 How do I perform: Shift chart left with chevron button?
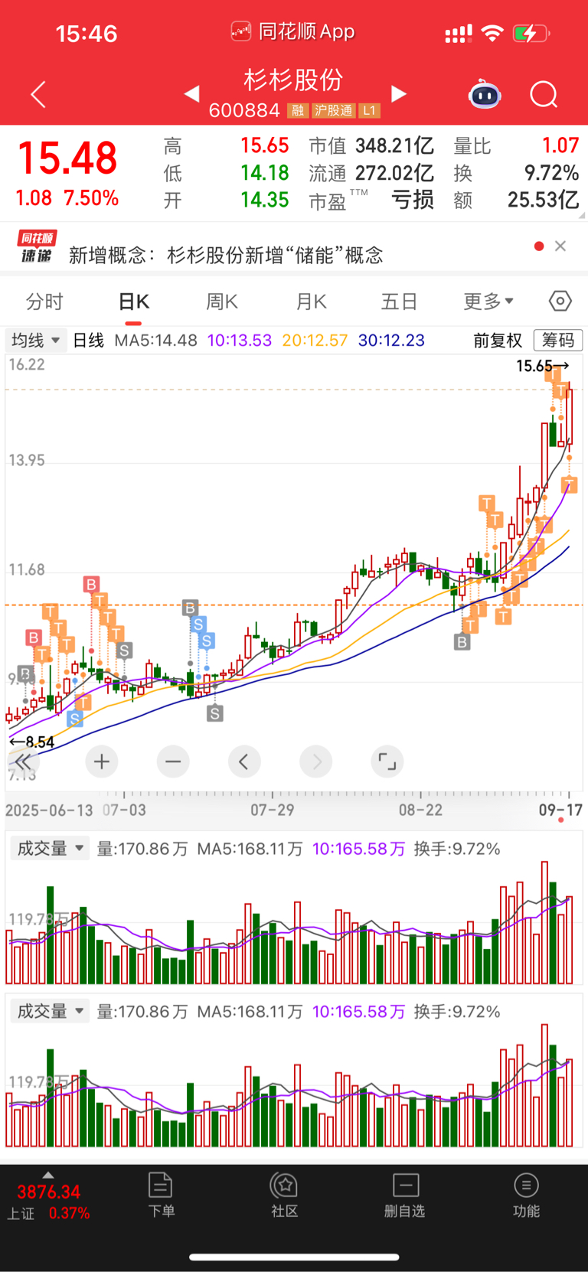pos(244,762)
